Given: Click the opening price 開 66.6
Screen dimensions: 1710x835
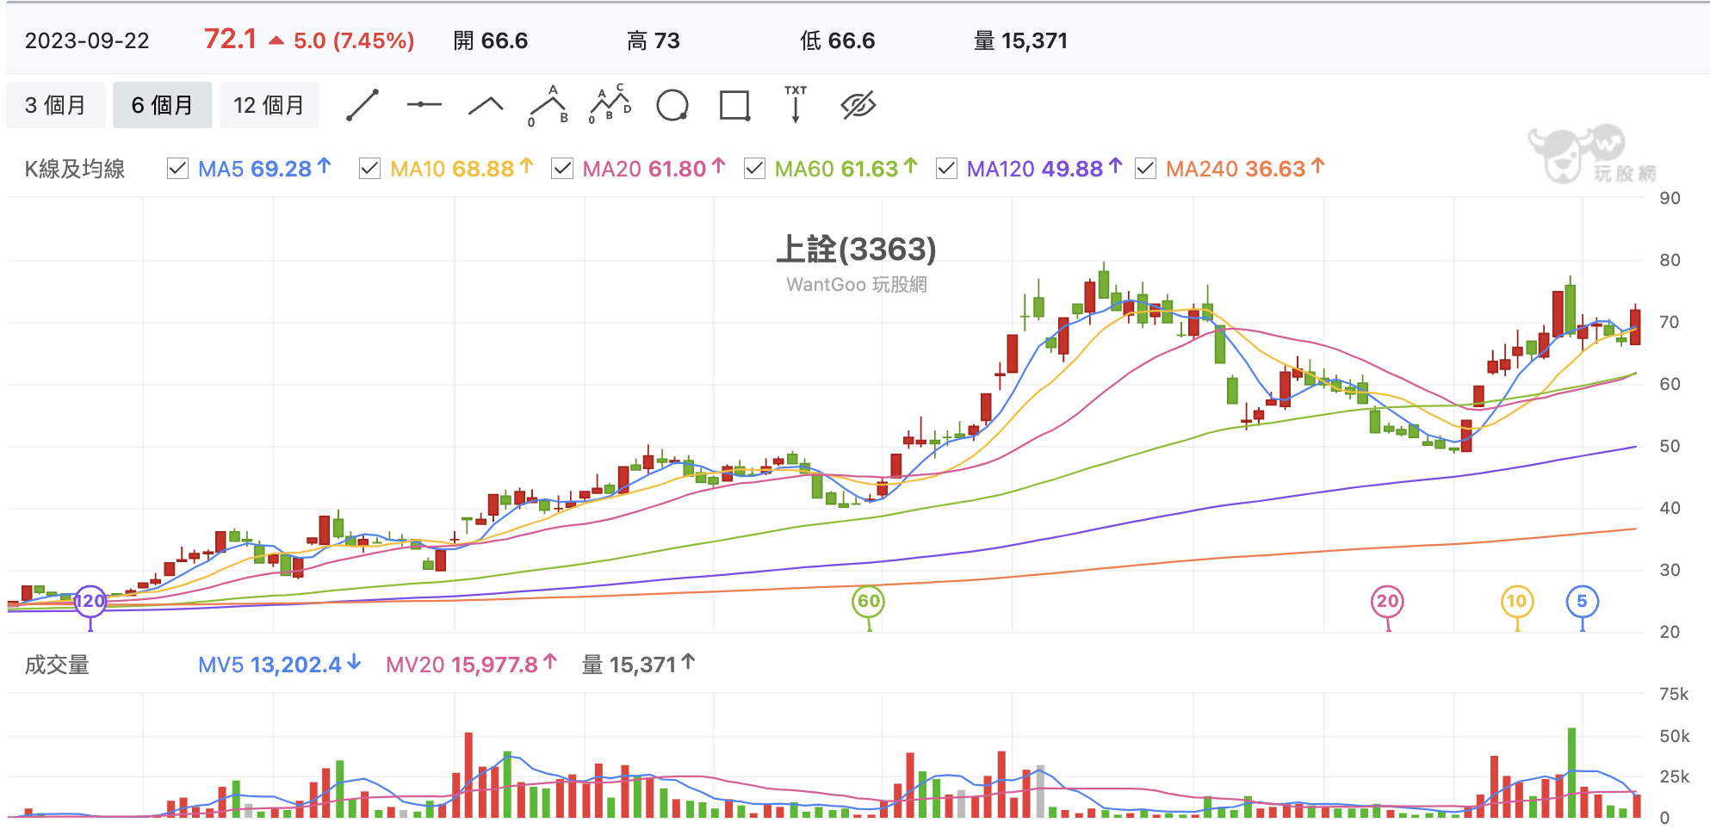Looking at the screenshot, I should (491, 40).
